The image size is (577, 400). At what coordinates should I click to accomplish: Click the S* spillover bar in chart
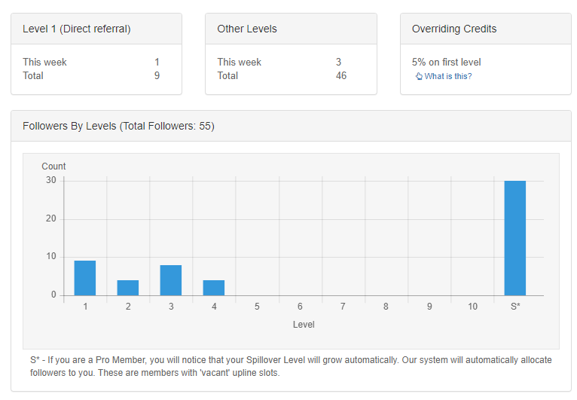515,238
